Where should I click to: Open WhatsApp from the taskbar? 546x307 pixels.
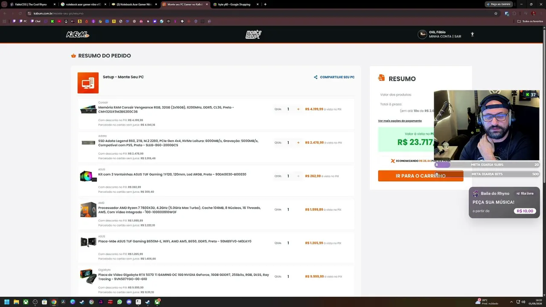119,302
